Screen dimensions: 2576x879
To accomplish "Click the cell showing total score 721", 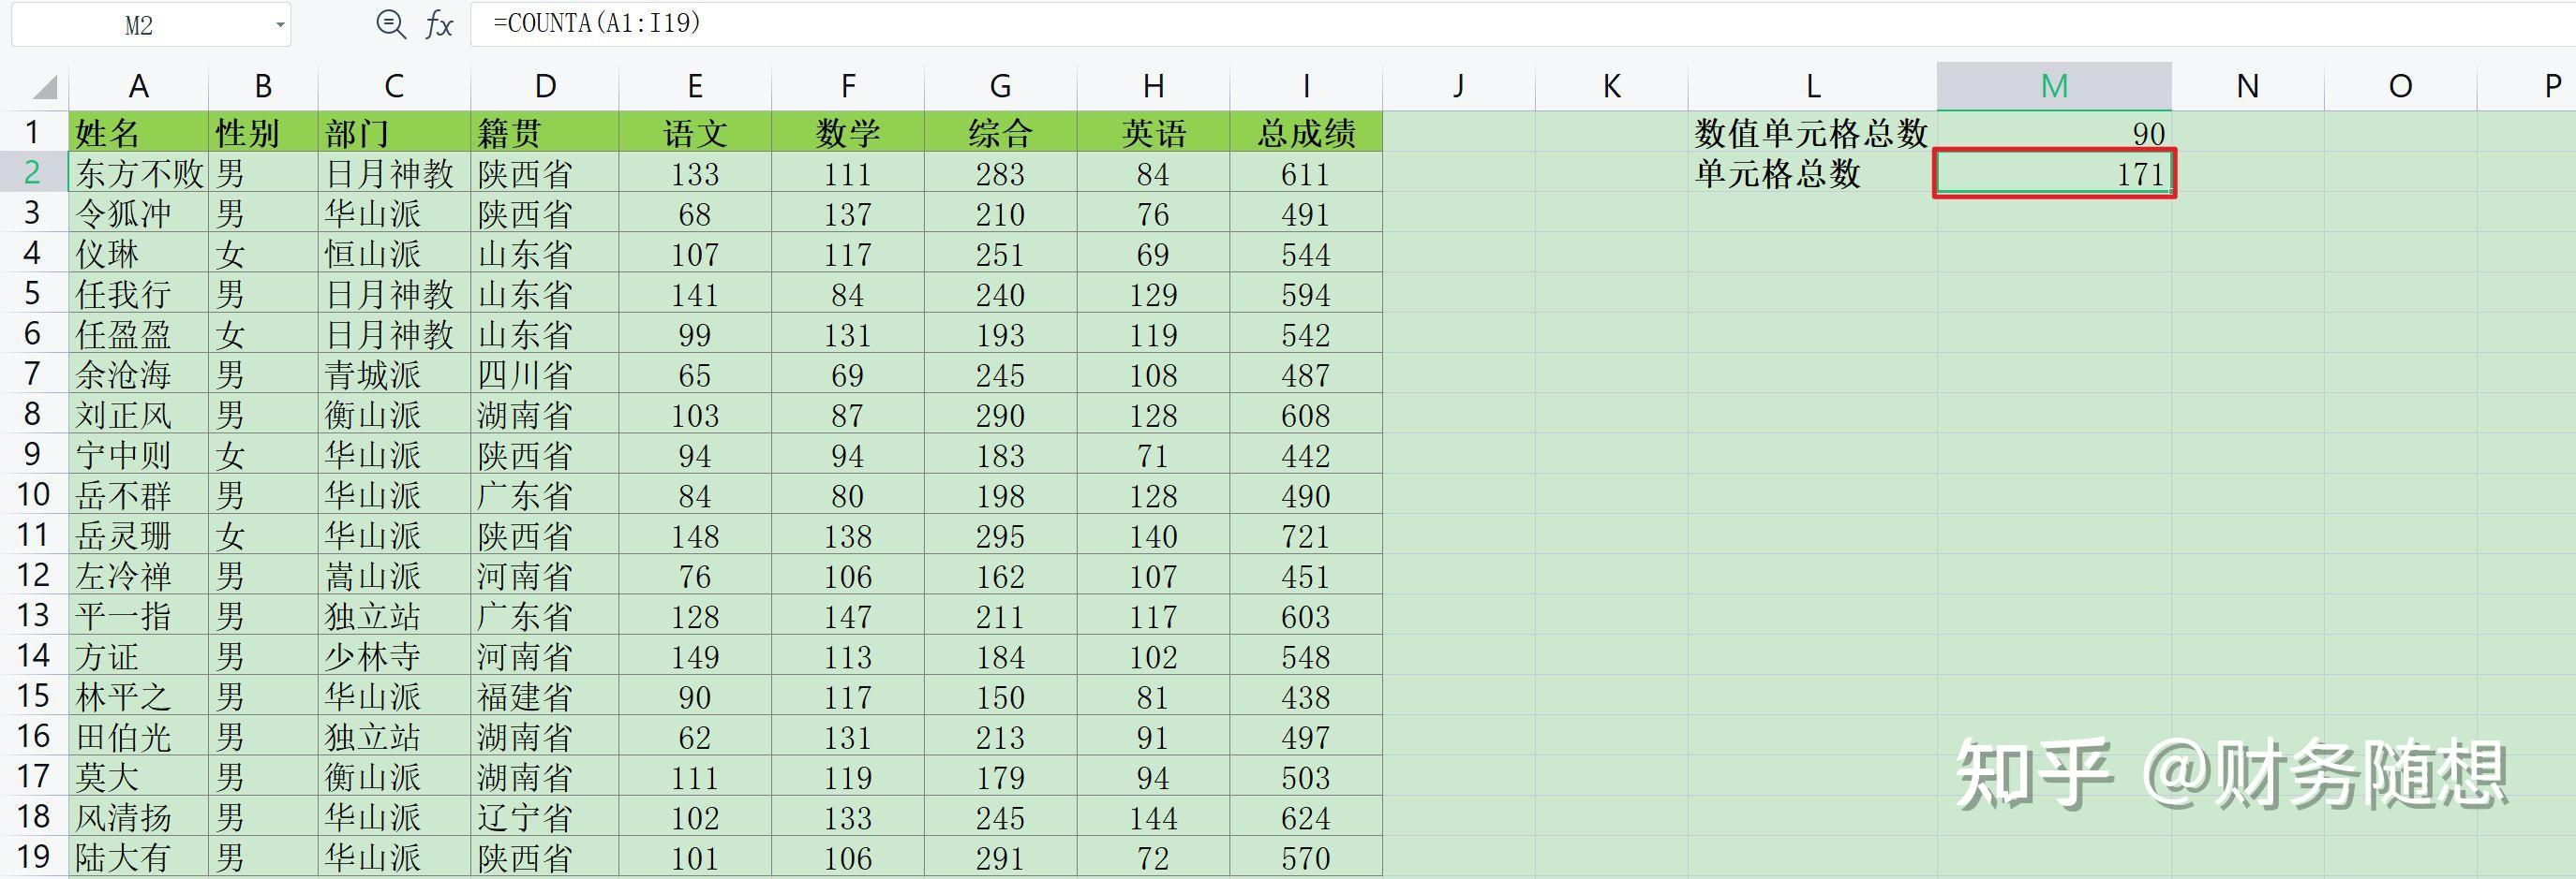I will point(1305,535).
